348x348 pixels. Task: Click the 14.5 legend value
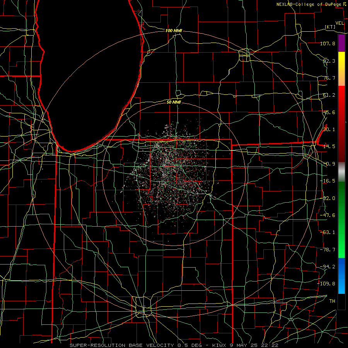(x=329, y=147)
